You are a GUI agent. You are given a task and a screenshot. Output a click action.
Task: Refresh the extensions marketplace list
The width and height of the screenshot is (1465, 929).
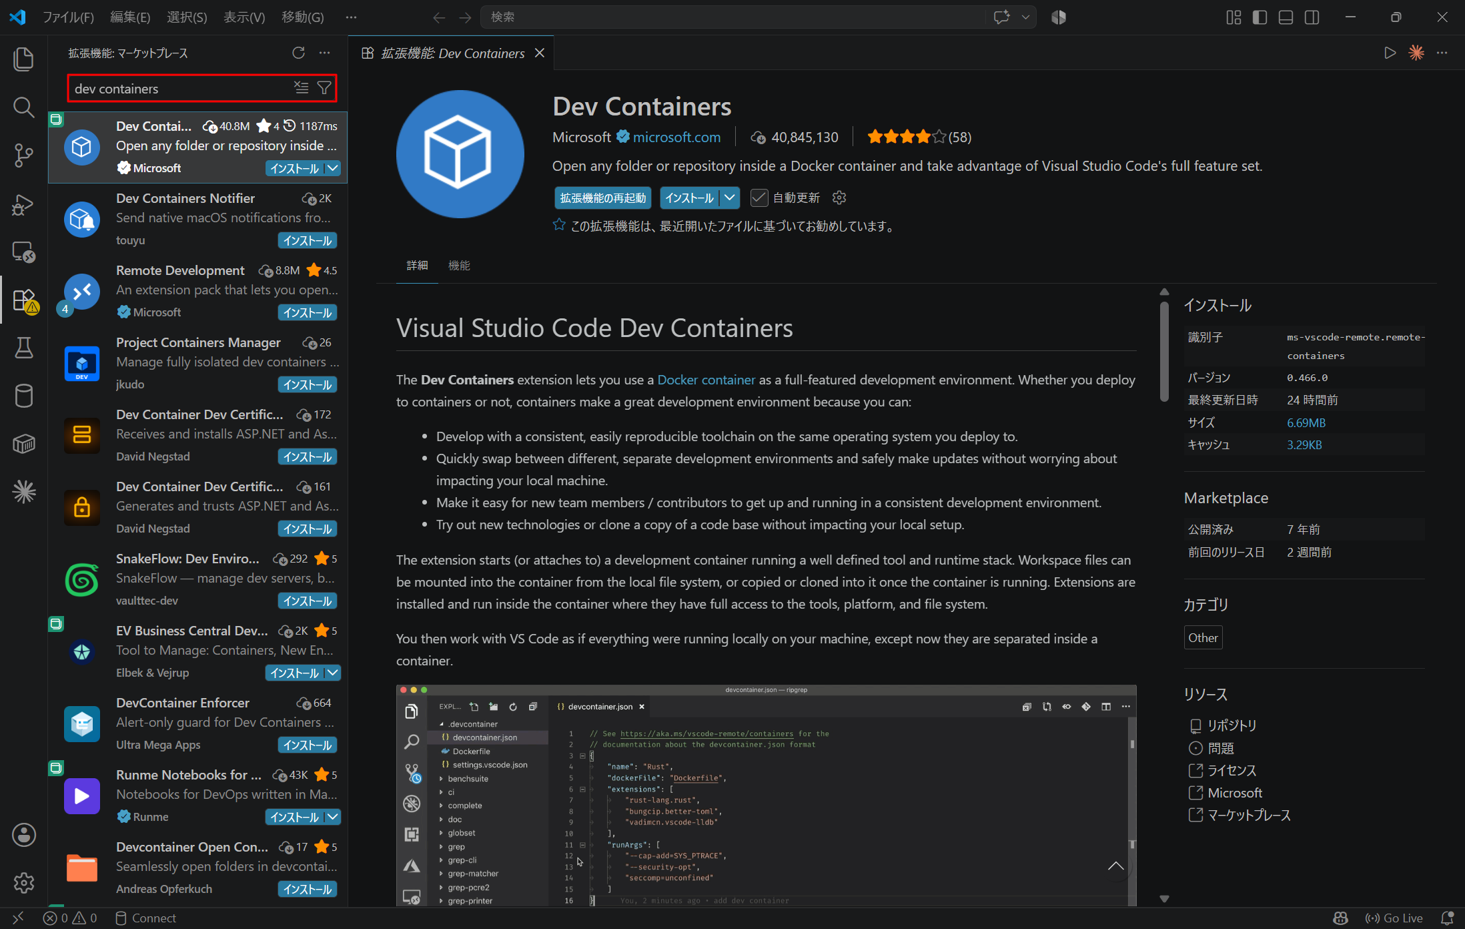point(298,53)
